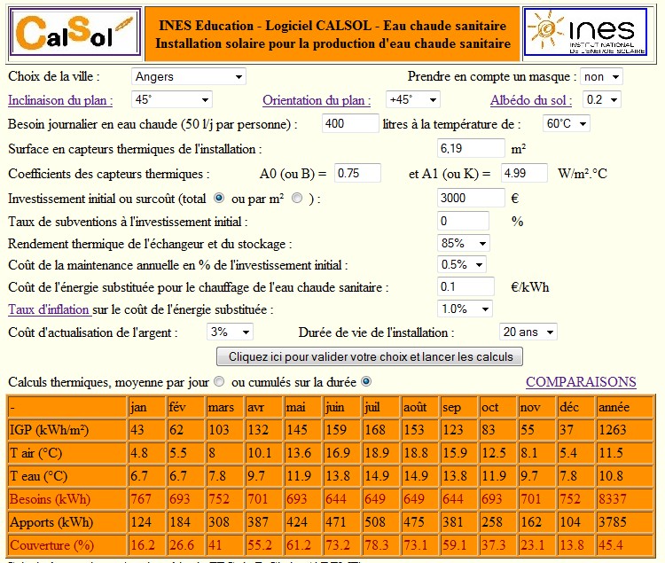Click the validate and launch calculations button

(x=371, y=356)
